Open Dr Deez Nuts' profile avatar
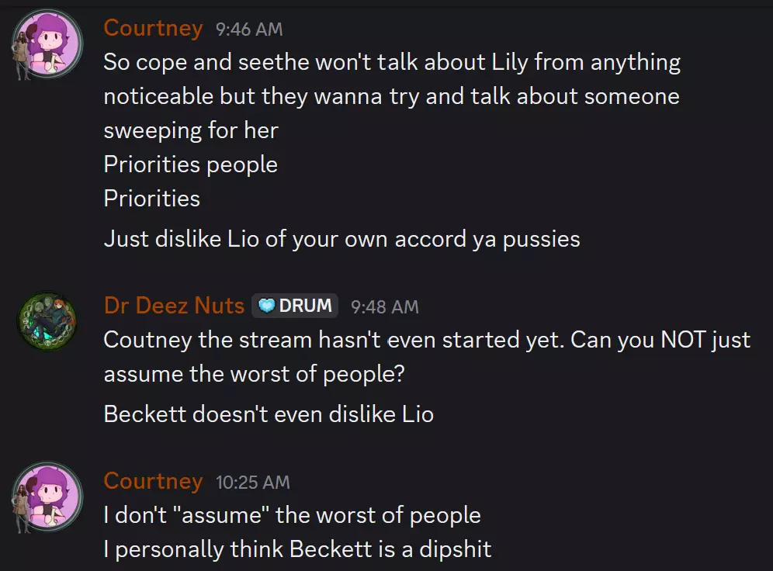The width and height of the screenshot is (773, 571). 47,320
